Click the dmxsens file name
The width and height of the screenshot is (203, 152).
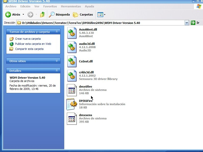click(x=85, y=115)
